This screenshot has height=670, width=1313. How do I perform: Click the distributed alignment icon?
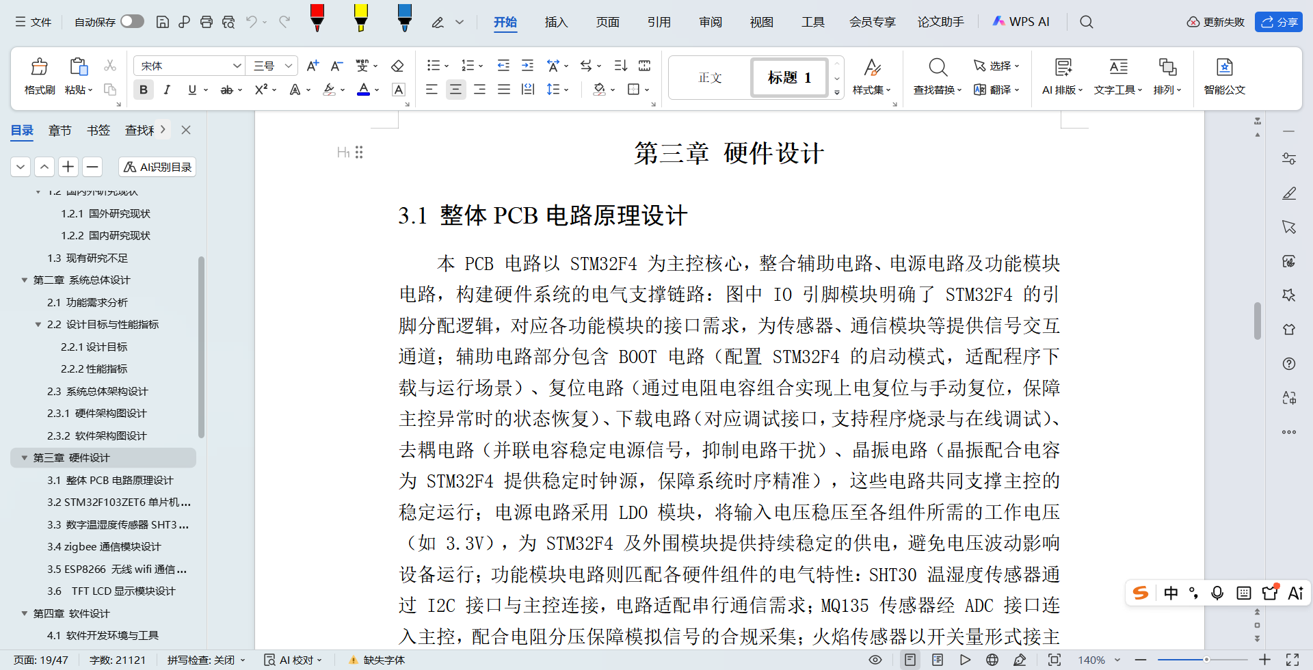tap(528, 89)
